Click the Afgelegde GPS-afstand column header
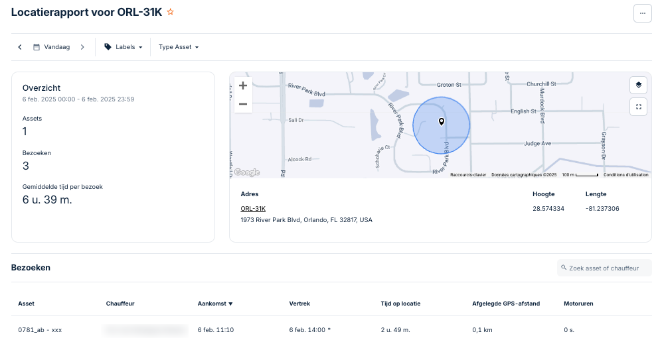The height and width of the screenshot is (344, 660). [x=506, y=304]
